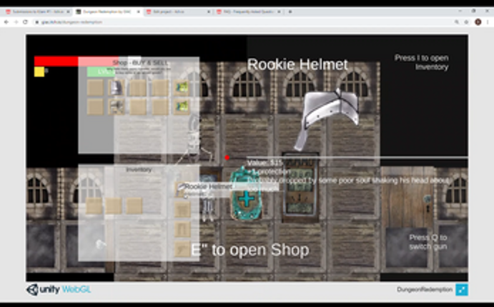
Task: Click the browser address bar
Action: click(242, 22)
